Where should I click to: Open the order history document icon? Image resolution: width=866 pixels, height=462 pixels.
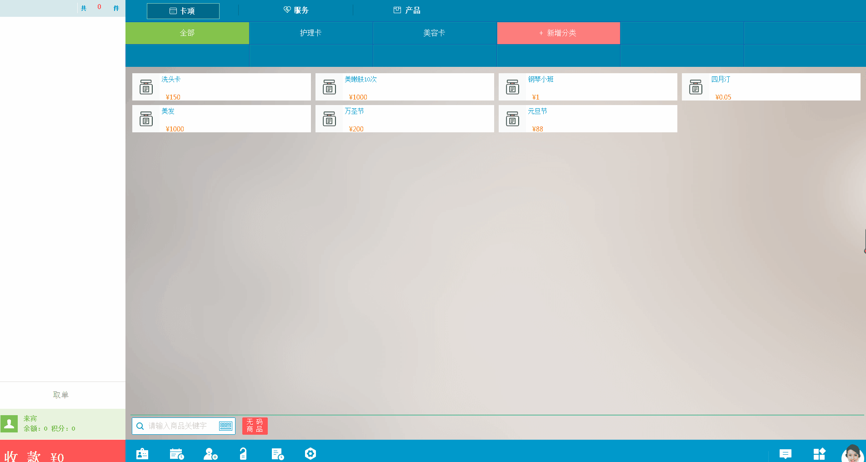click(x=277, y=454)
